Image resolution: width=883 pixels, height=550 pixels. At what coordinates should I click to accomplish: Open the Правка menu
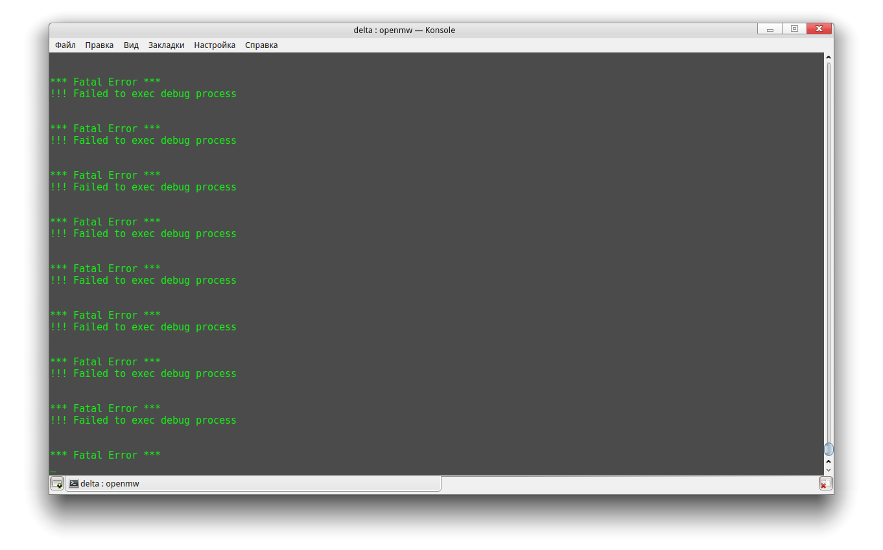pos(99,45)
